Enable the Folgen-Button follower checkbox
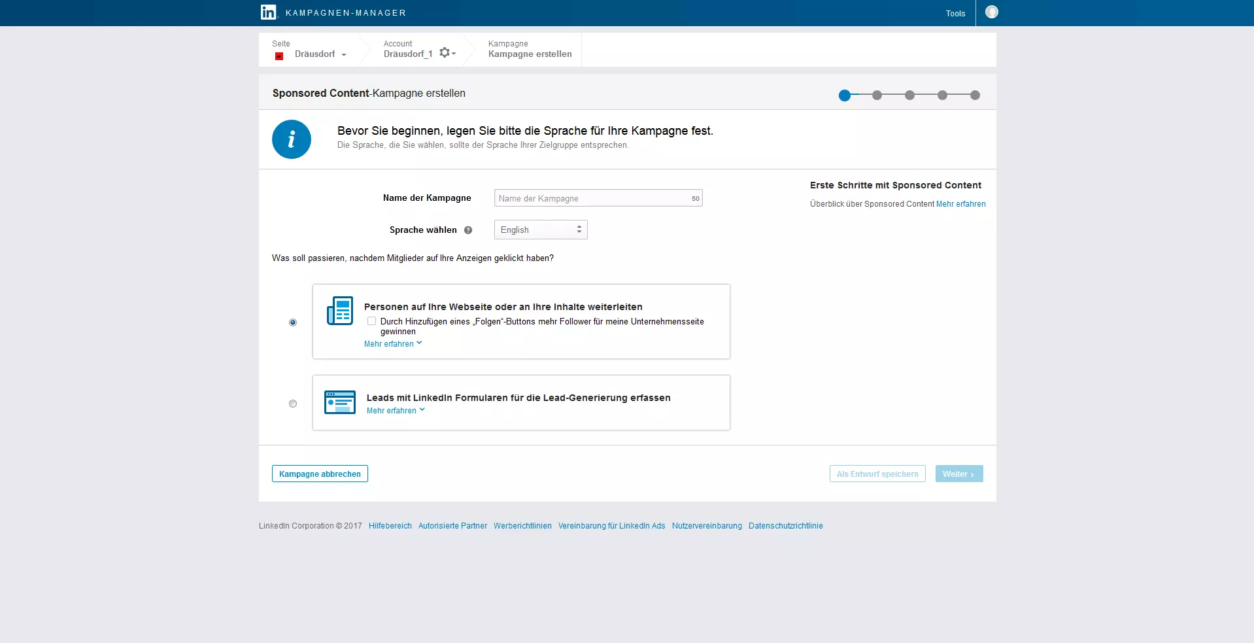The height and width of the screenshot is (643, 1254). 371,321
